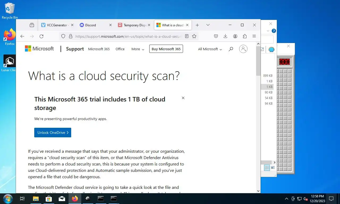Open the Windows Start orb

[x=7, y=199]
